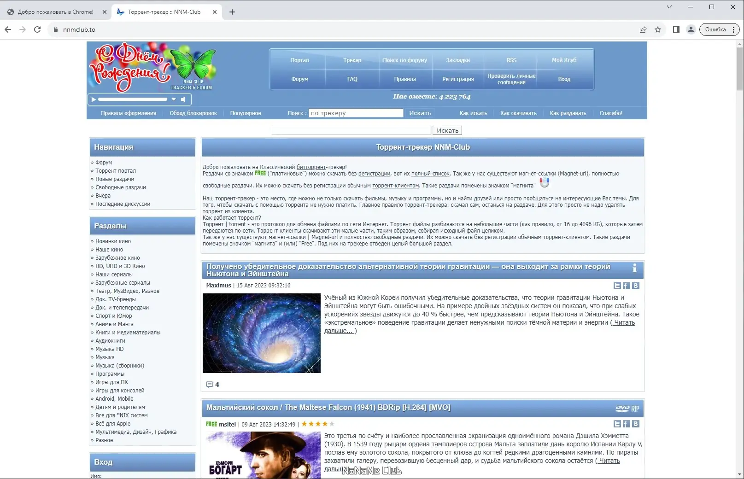
Task: Open the Спасибо! link
Action: 611,113
